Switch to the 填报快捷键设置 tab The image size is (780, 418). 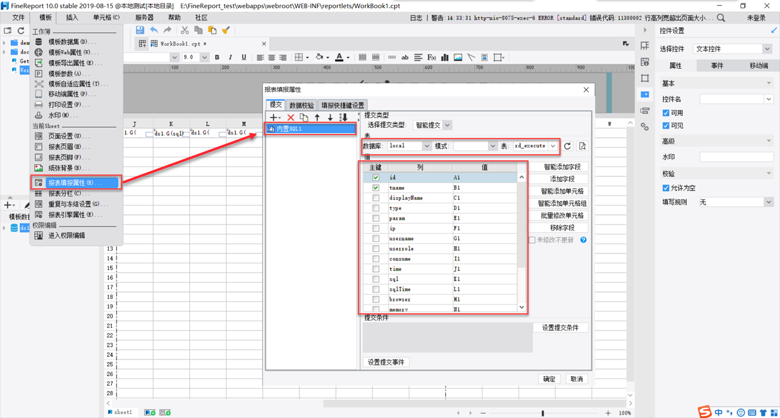[x=342, y=105]
